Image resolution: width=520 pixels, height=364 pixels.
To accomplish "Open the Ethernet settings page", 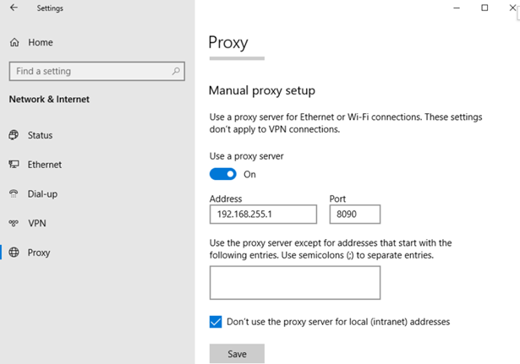I will click(x=44, y=165).
